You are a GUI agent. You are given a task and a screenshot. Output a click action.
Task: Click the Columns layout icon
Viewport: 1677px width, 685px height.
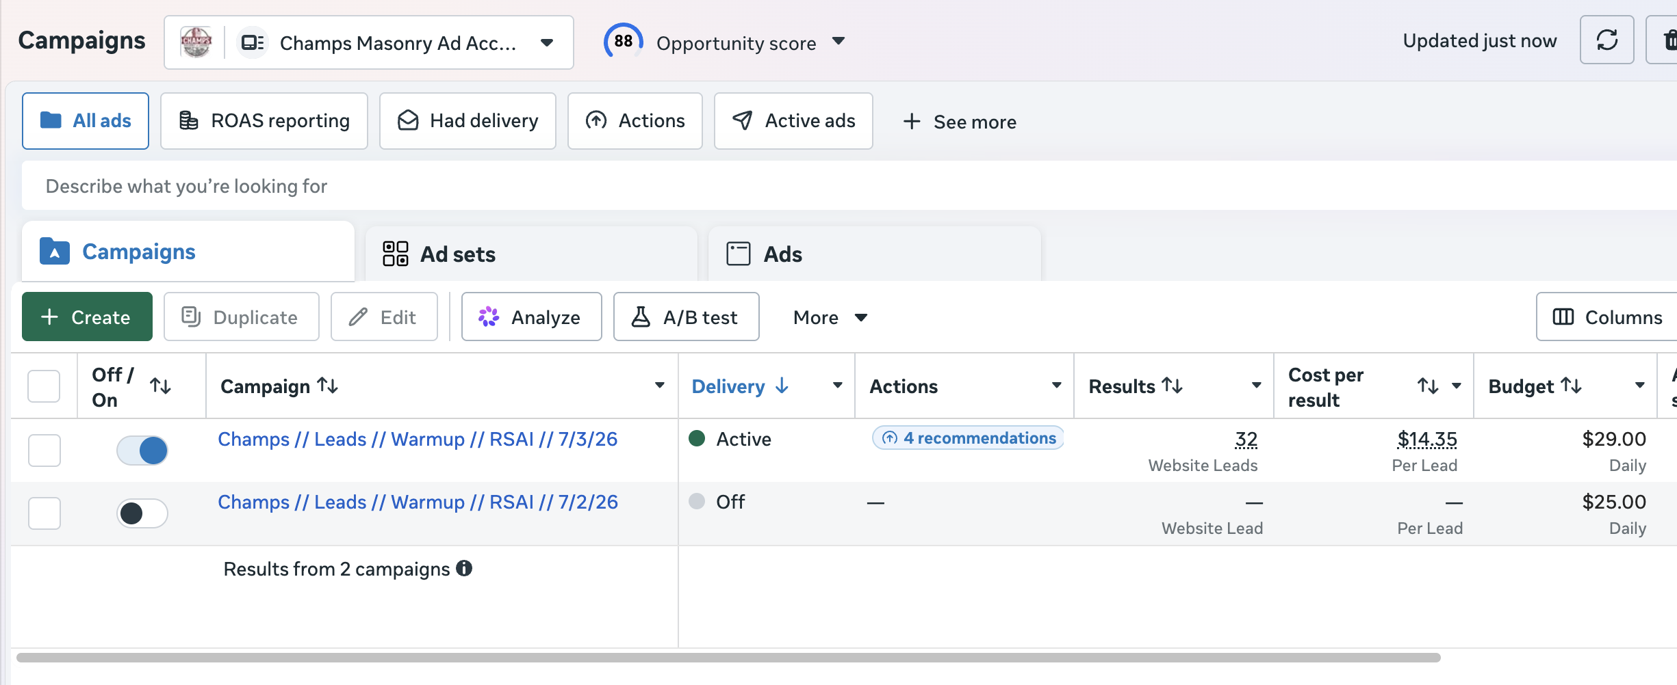point(1563,317)
